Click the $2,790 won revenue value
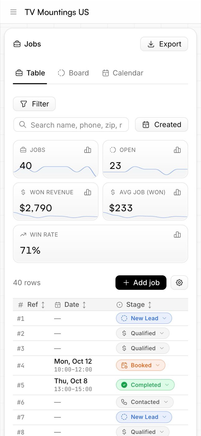201x436 pixels. point(36,208)
